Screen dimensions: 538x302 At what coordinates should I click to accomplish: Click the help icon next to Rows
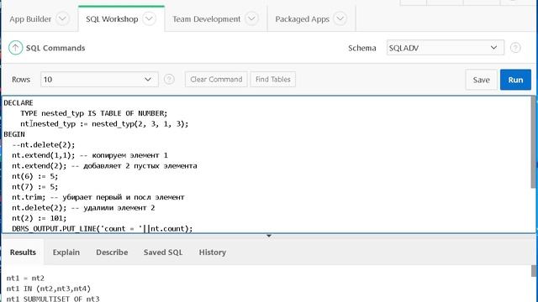click(x=169, y=80)
